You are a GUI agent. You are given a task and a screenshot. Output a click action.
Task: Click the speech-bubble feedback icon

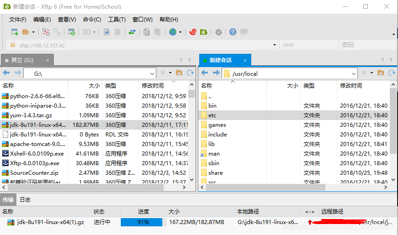[x=244, y=32]
